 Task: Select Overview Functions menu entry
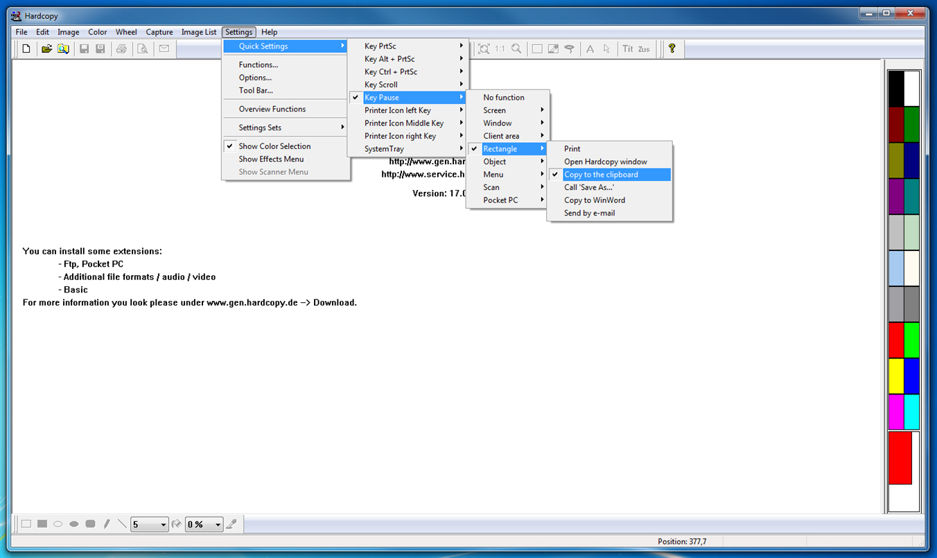click(286, 109)
